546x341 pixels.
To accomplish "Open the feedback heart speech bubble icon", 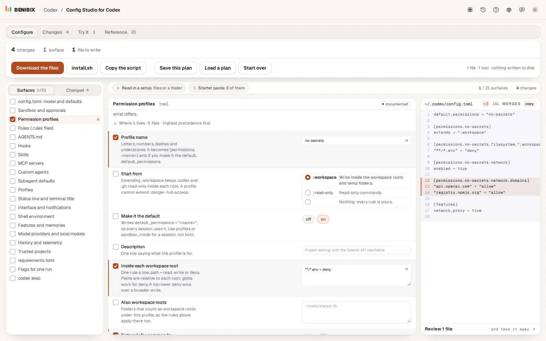I will 522,10.
